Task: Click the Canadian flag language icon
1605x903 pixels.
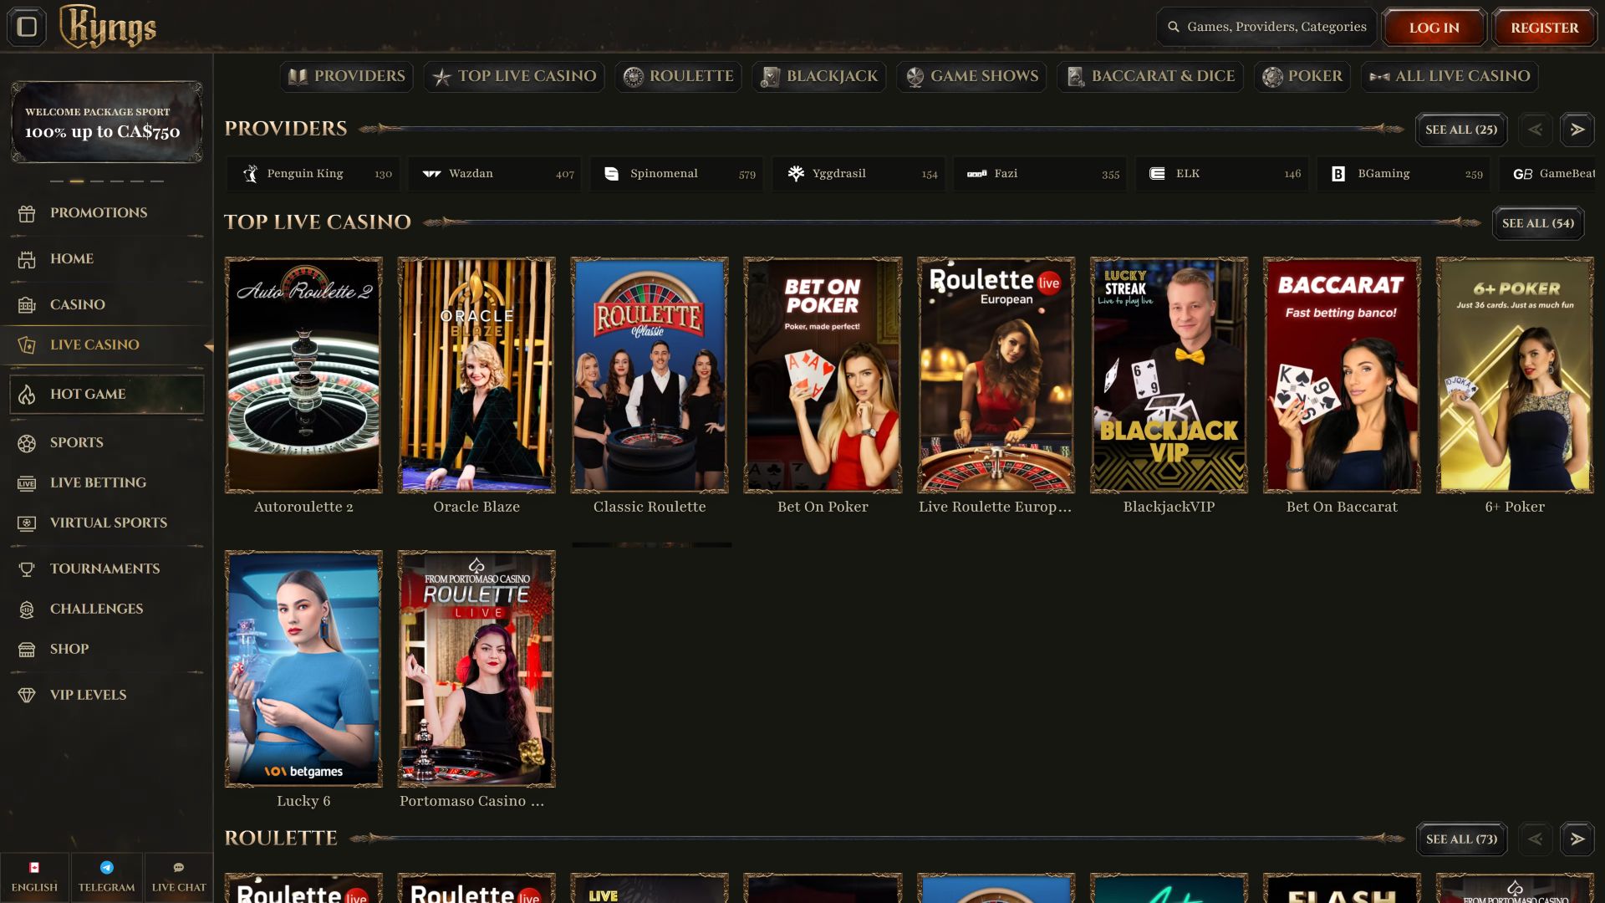Action: click(x=34, y=868)
